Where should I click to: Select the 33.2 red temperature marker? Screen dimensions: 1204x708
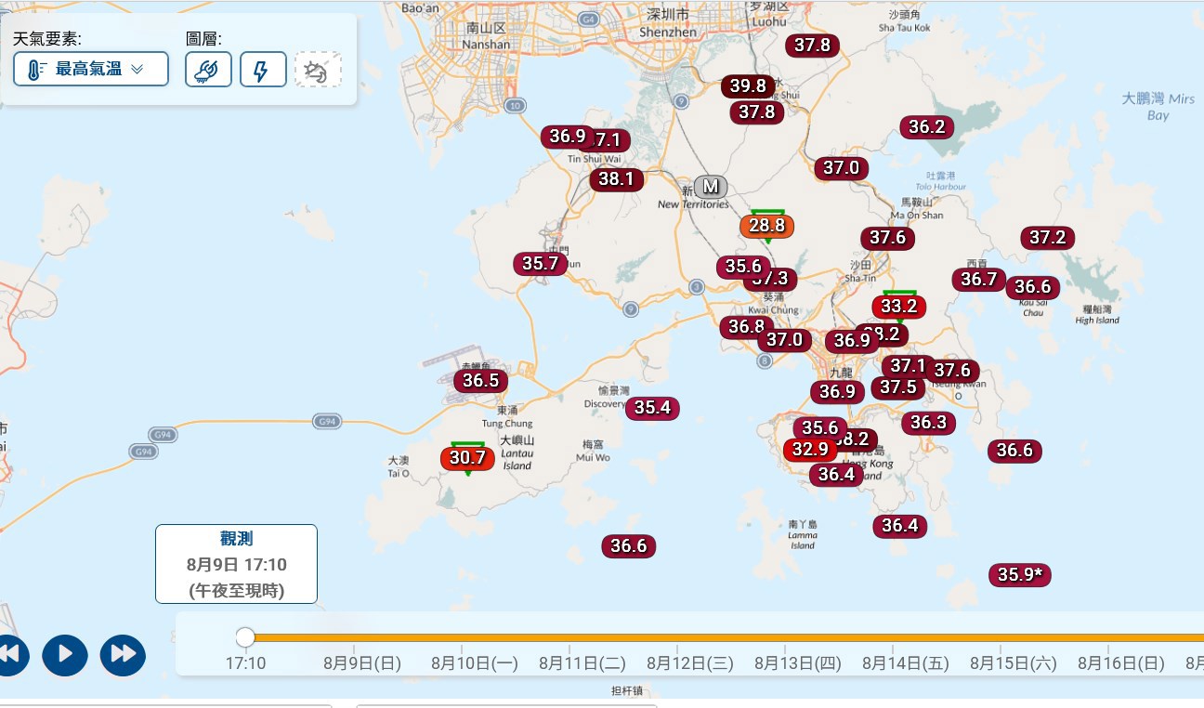899,306
